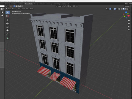This screenshot has height=99, width=132.
Task: Switch to Material Preview shading
Action: click(x=125, y=9)
